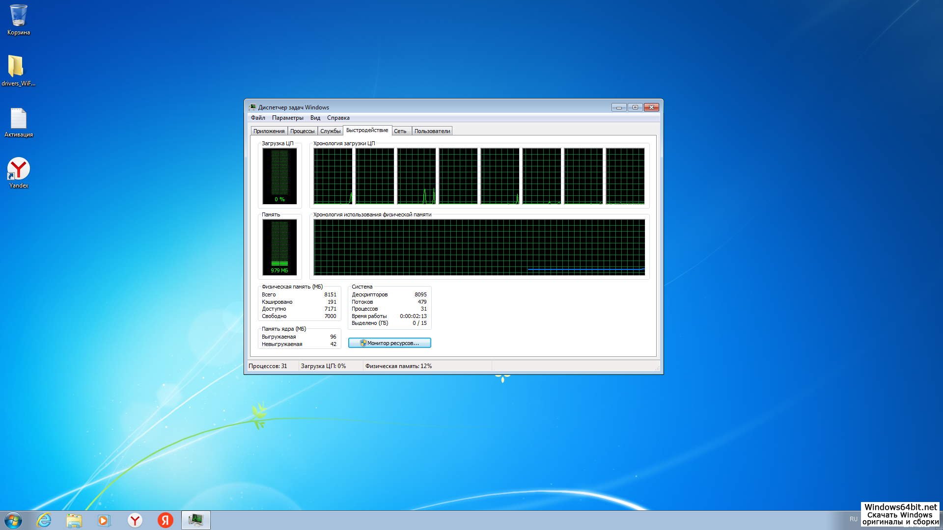Click the RU language indicator in the tray
Screen dimensions: 943x530
pos(853,519)
